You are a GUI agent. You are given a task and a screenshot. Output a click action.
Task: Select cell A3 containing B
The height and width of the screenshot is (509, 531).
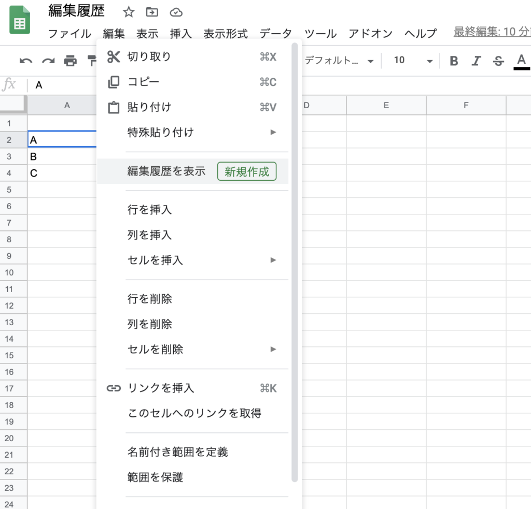62,156
